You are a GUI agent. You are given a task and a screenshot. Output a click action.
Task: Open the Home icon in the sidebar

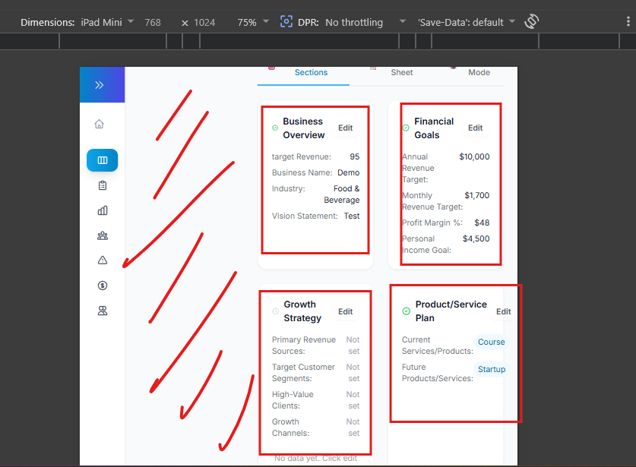[99, 124]
